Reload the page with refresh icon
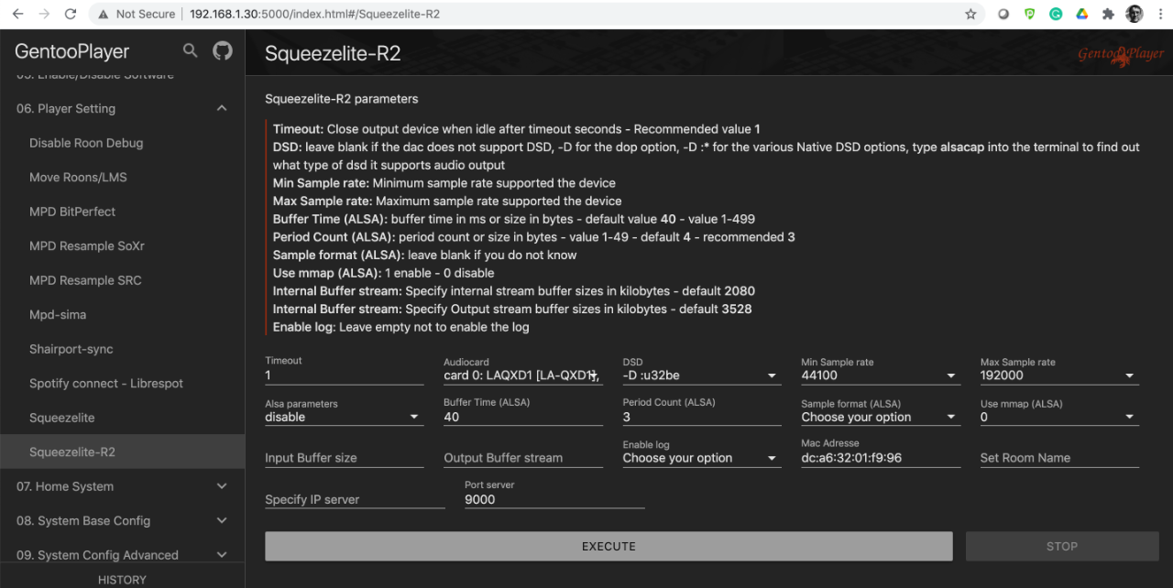 pyautogui.click(x=71, y=14)
